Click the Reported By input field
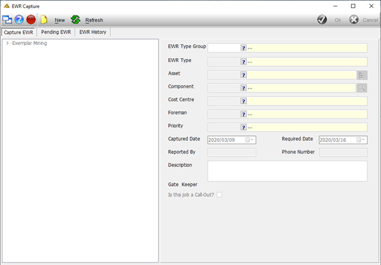The width and height of the screenshot is (381, 265). coord(232,152)
